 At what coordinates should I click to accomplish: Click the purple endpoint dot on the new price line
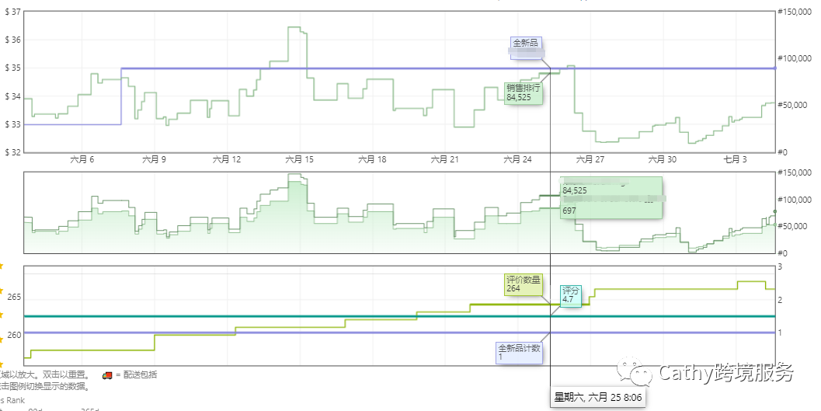(x=774, y=68)
